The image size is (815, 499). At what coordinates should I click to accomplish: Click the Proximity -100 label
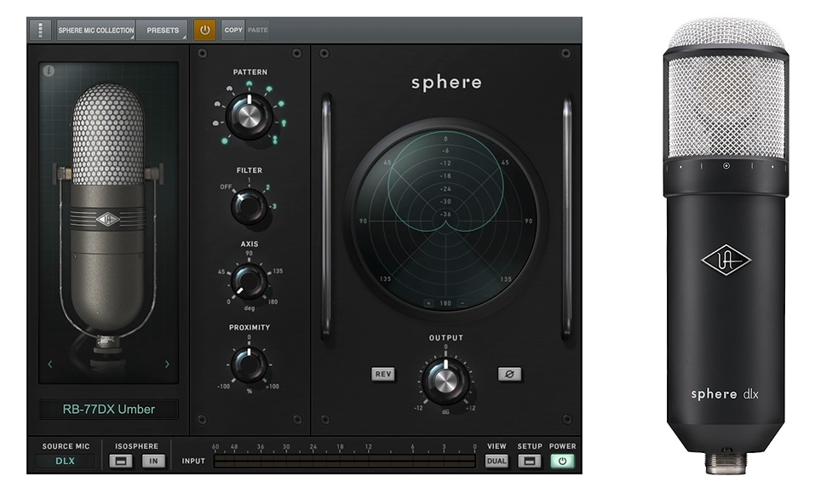223,387
